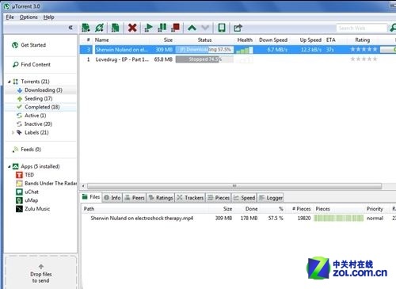Click the Search Web input field

tap(361, 28)
